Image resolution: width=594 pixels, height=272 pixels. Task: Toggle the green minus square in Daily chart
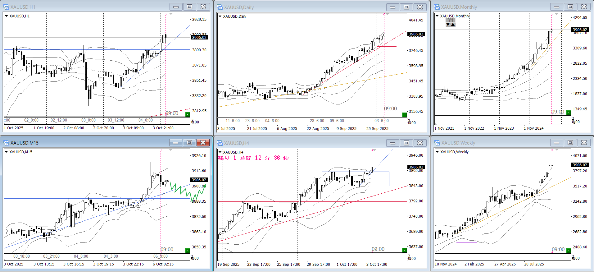[x=404, y=115]
